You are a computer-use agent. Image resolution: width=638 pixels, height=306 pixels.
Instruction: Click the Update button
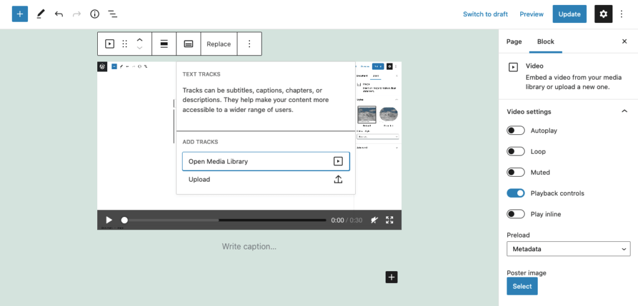[569, 14]
